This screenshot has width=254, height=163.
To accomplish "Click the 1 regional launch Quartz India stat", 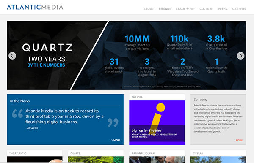I will pyautogui.click(x=216, y=65).
